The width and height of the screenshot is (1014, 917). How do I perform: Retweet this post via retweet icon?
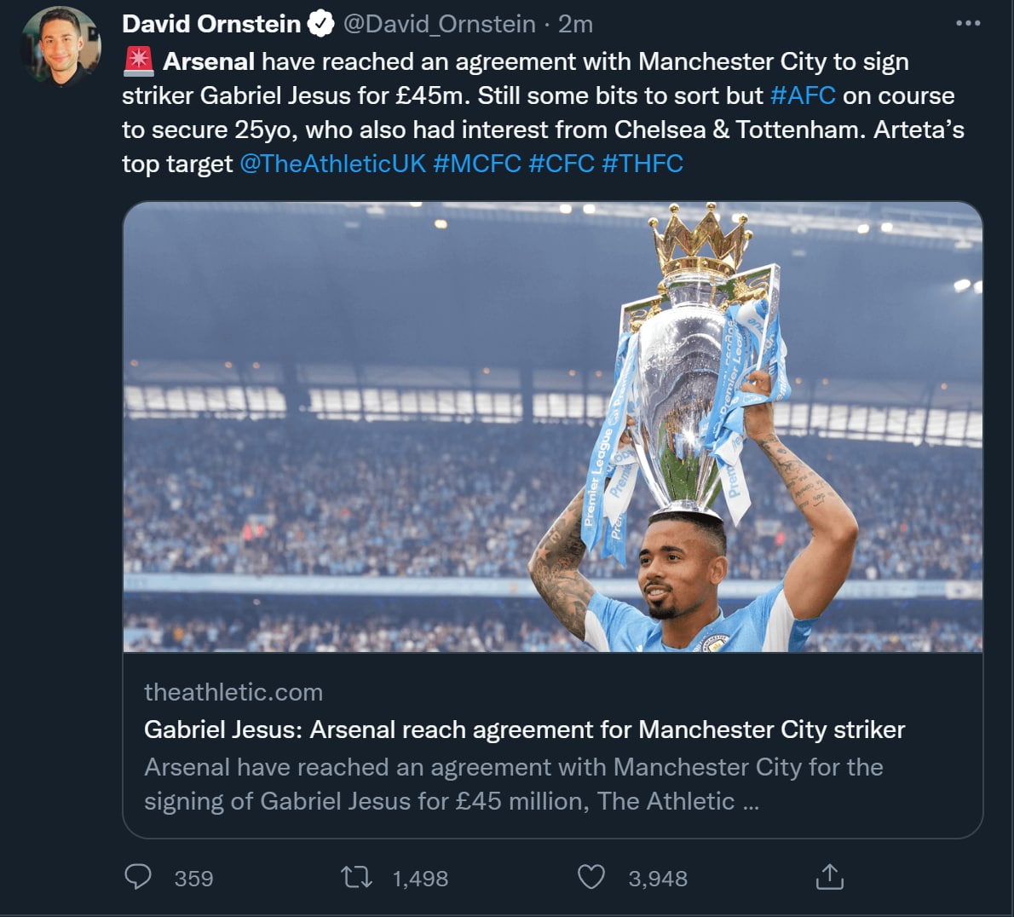click(356, 877)
